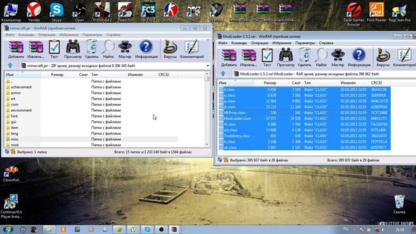Open Foxit Reader desktop shortcut
The width and height of the screenshot is (416, 234).
tap(376, 12)
